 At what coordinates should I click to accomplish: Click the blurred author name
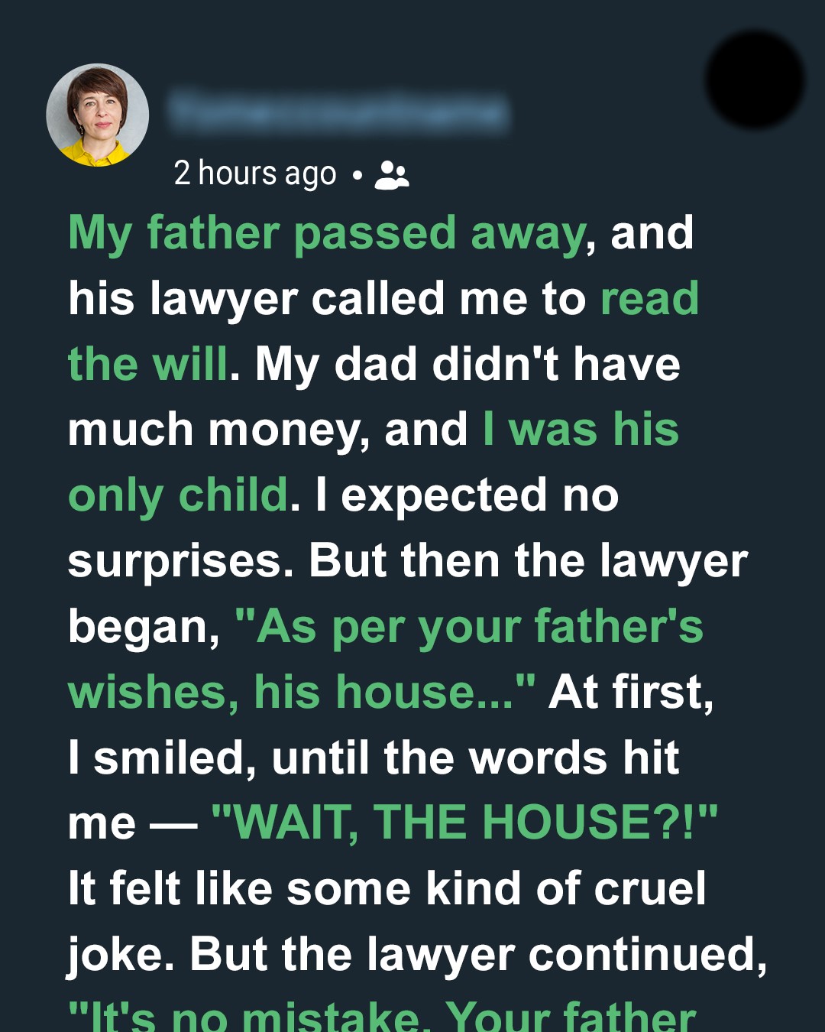point(338,112)
